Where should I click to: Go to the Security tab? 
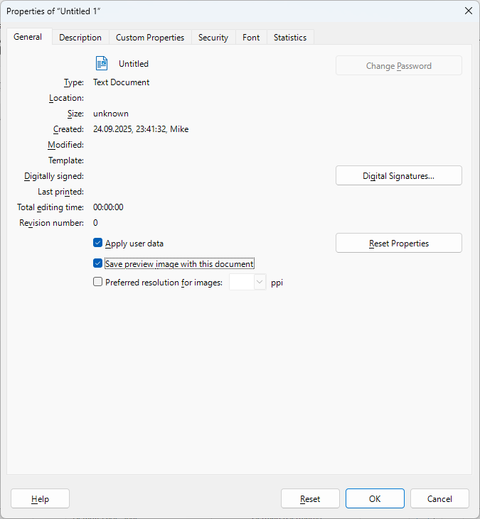click(x=213, y=38)
